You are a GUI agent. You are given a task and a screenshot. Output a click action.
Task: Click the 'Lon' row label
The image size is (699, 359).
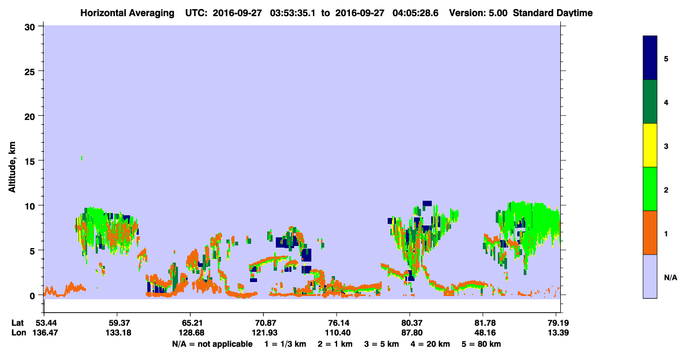[x=18, y=333]
